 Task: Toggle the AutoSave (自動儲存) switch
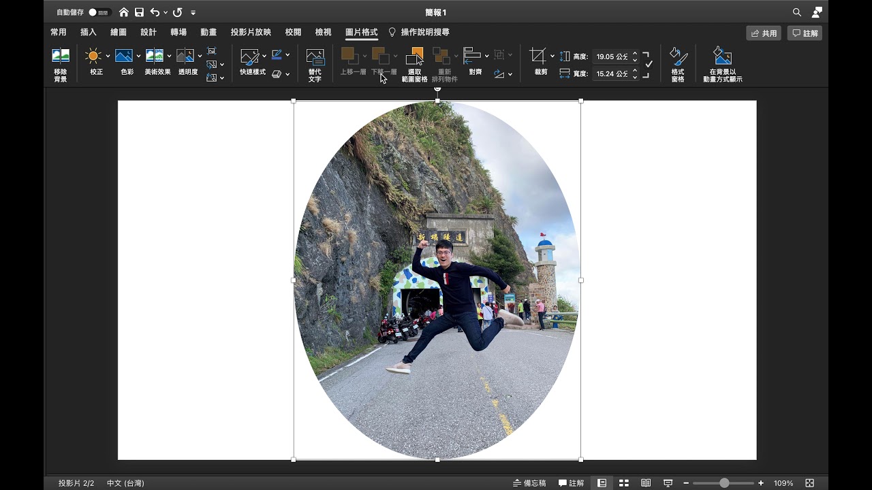[99, 12]
